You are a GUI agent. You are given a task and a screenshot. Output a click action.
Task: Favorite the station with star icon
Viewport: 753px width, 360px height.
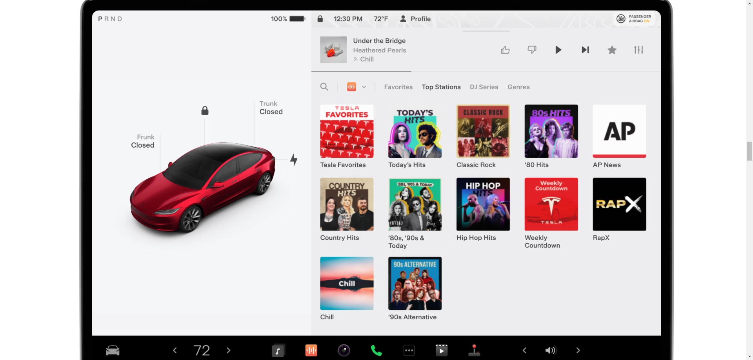pos(612,50)
